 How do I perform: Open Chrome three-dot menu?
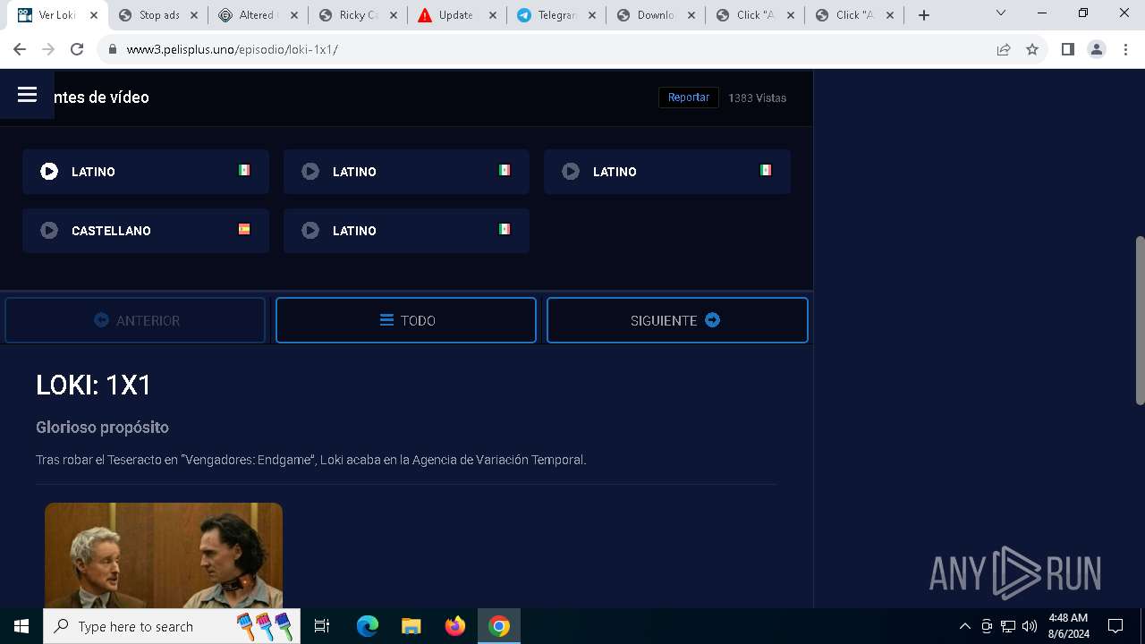pyautogui.click(x=1125, y=49)
